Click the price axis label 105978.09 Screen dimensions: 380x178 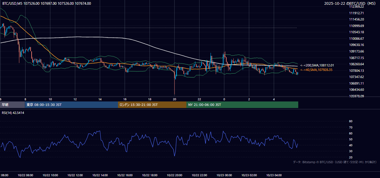(x=357, y=96)
